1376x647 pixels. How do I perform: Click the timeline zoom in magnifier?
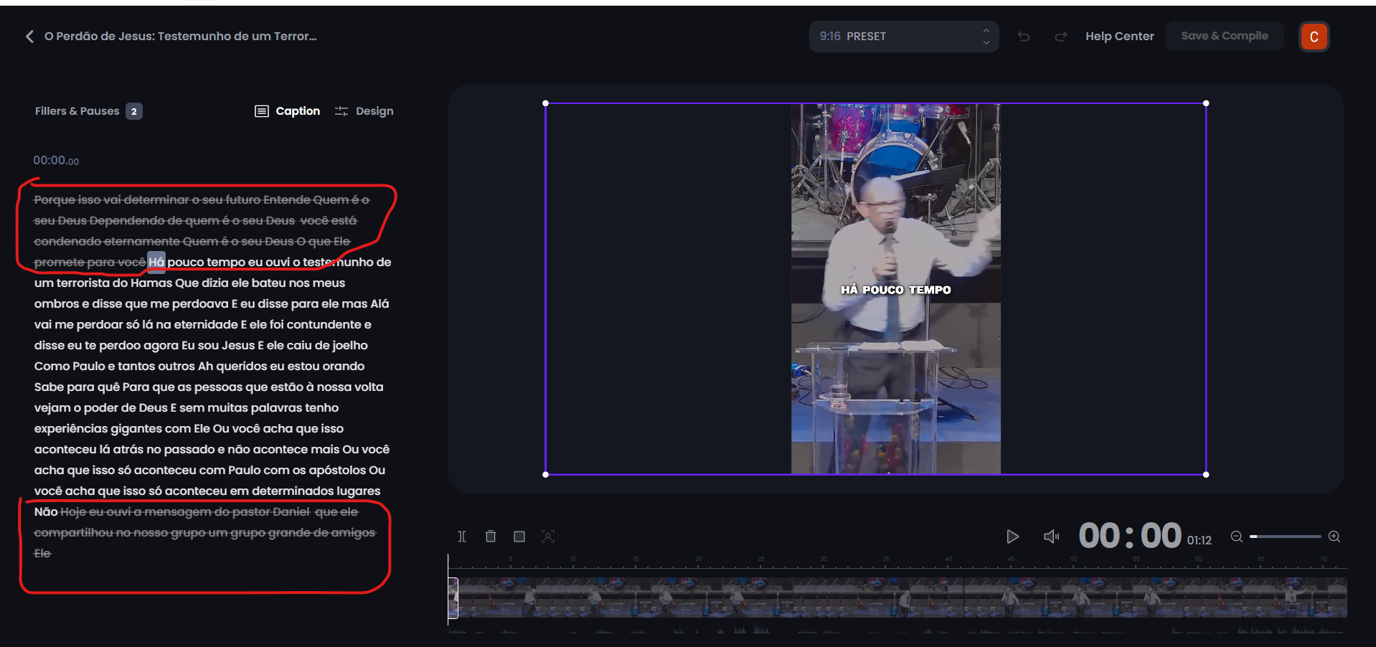click(1334, 537)
